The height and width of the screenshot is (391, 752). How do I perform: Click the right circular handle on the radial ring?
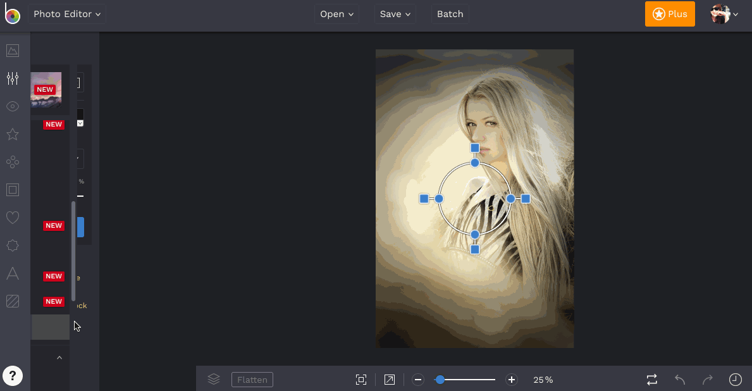511,199
